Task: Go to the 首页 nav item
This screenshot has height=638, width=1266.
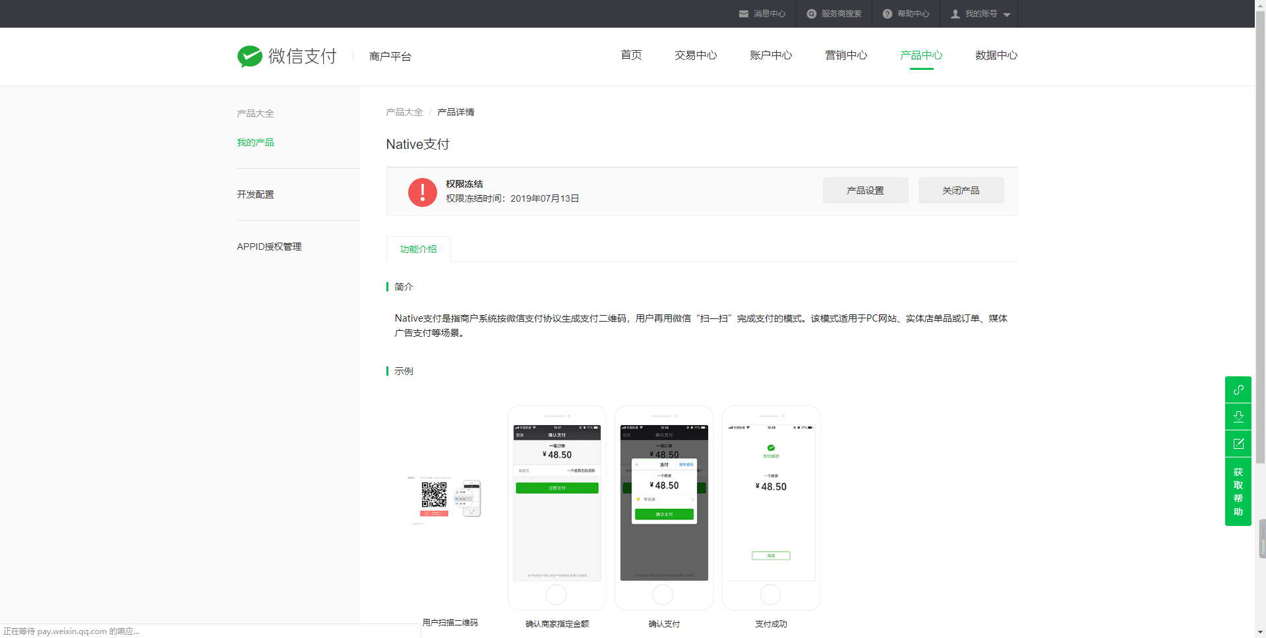Action: pyautogui.click(x=631, y=55)
